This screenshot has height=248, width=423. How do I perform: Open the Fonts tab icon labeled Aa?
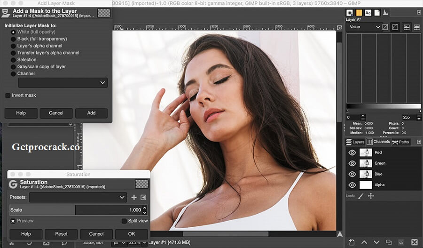(368, 13)
